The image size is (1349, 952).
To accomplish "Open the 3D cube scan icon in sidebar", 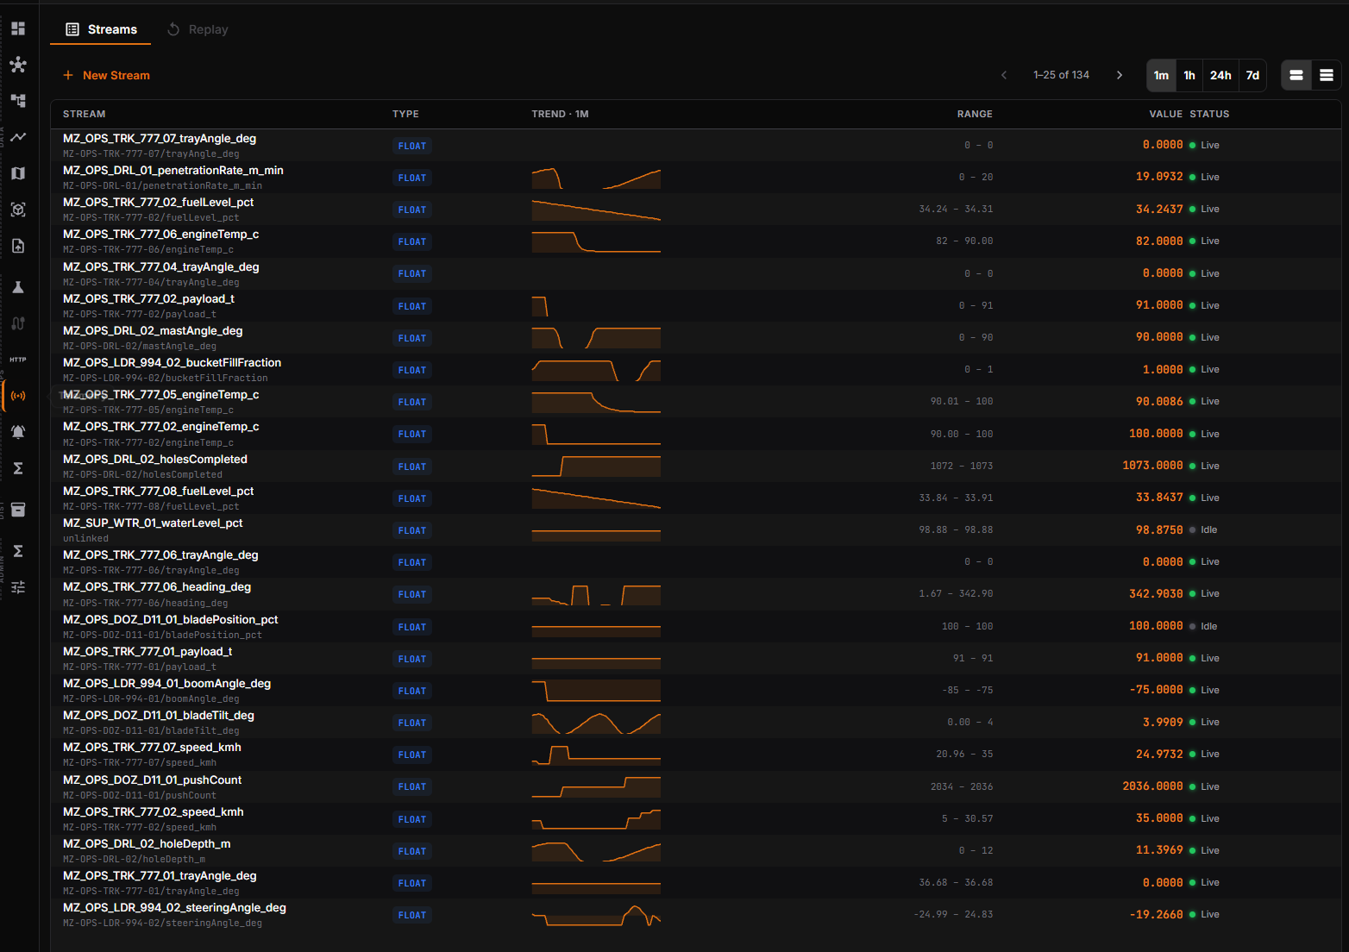I will click(x=18, y=210).
